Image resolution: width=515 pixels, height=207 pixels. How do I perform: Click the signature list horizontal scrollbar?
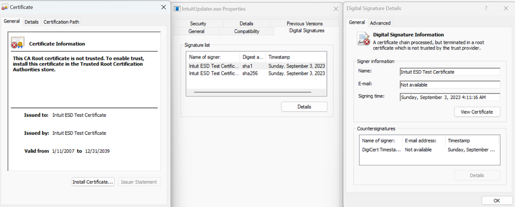pyautogui.click(x=253, y=92)
